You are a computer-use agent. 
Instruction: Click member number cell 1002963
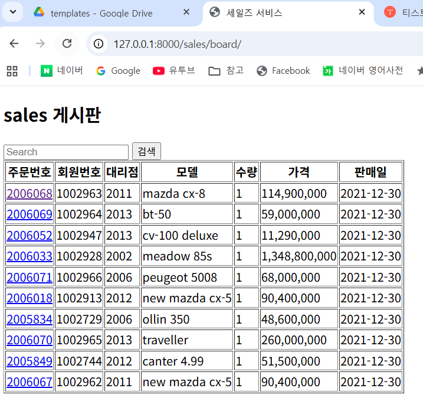click(x=79, y=193)
